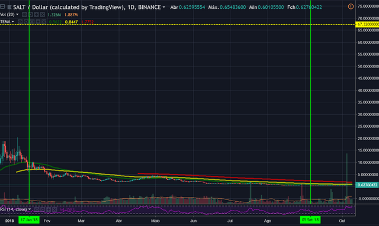Click the Jul label on time axis
379x226 pixels.
(230, 221)
